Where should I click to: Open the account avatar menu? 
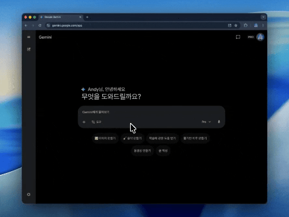tap(260, 37)
